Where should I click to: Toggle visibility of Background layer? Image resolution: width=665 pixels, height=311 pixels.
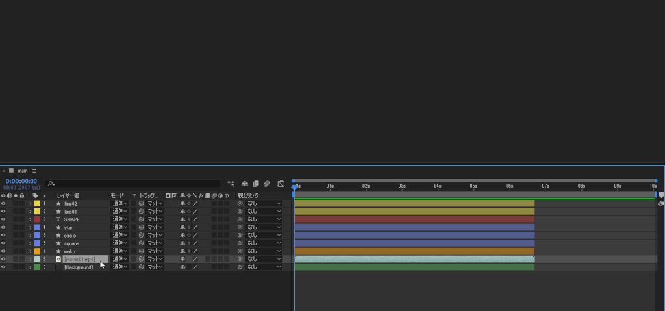[3, 267]
